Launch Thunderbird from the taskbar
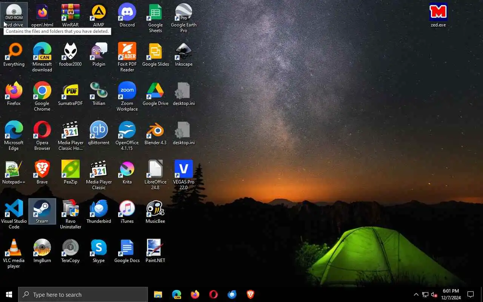483x302 pixels. pyautogui.click(x=232, y=294)
